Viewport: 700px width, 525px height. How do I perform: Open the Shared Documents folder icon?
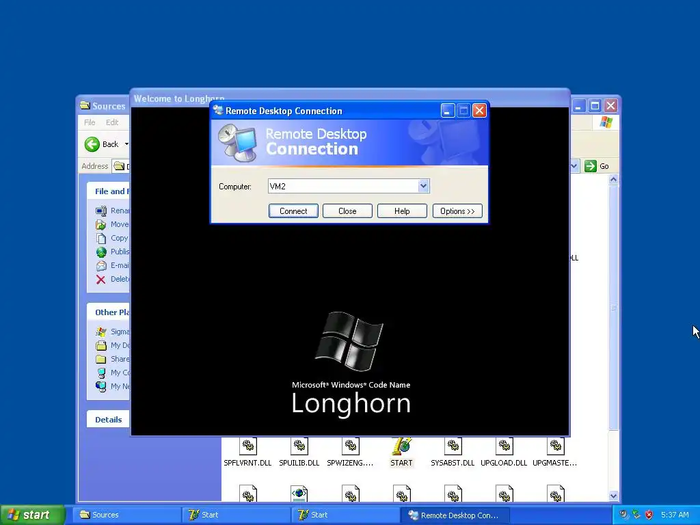[x=101, y=359]
